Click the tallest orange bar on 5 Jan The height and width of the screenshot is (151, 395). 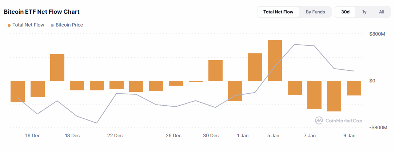click(275, 61)
